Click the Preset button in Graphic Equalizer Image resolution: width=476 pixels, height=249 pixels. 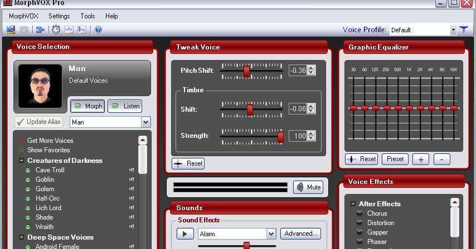(x=395, y=159)
